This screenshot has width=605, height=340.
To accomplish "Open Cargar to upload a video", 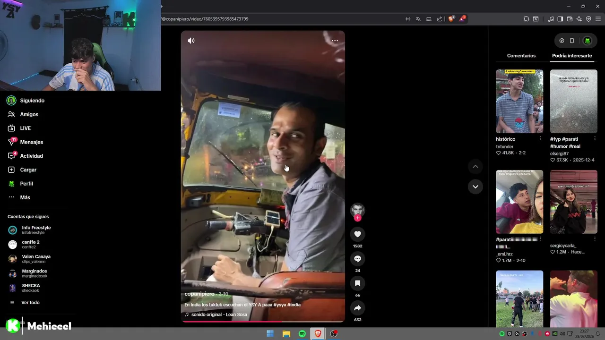I will click(22, 170).
